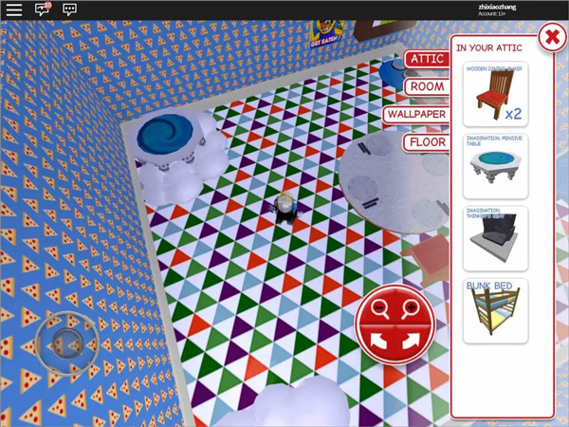This screenshot has width=569, height=427.
Task: Close the In Your Attic panel
Action: point(552,37)
